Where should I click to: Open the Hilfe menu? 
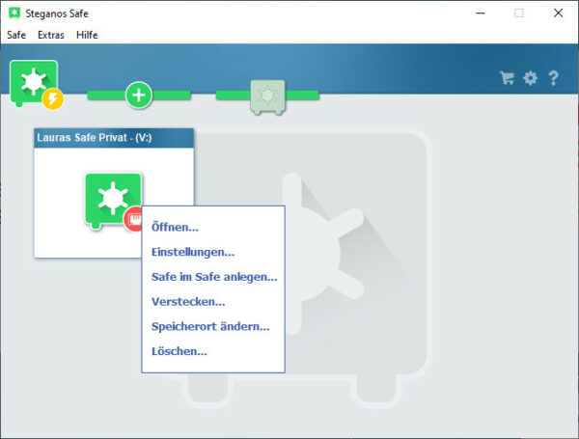[87, 35]
